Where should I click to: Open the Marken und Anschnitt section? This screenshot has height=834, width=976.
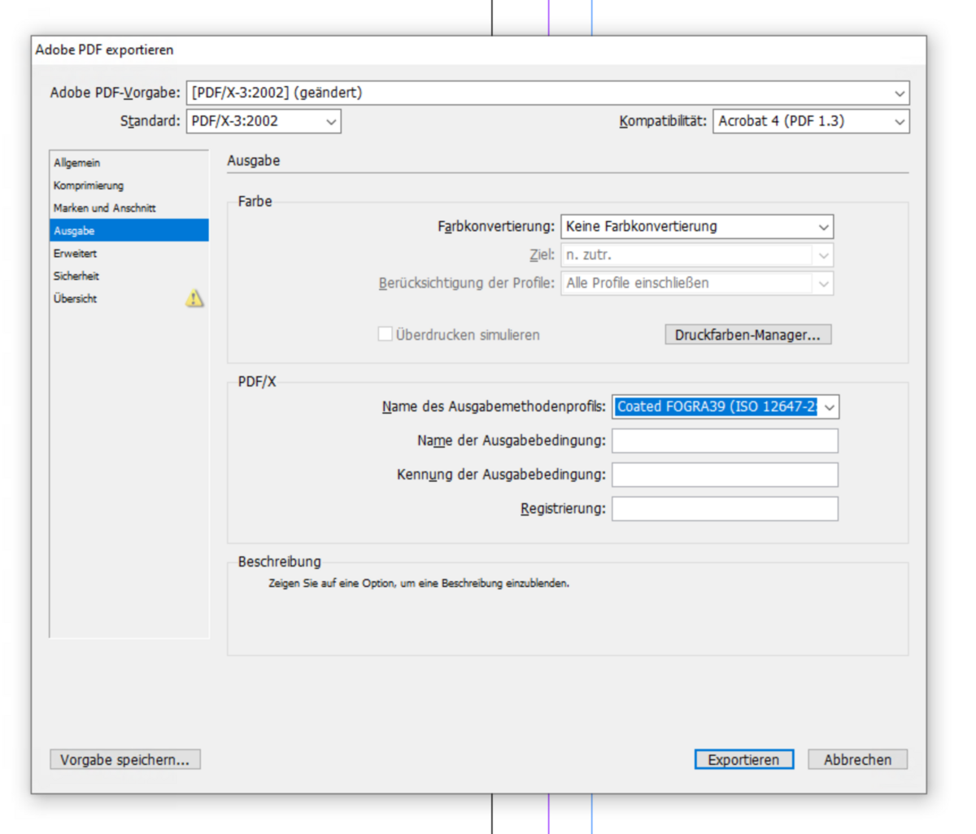(x=104, y=208)
